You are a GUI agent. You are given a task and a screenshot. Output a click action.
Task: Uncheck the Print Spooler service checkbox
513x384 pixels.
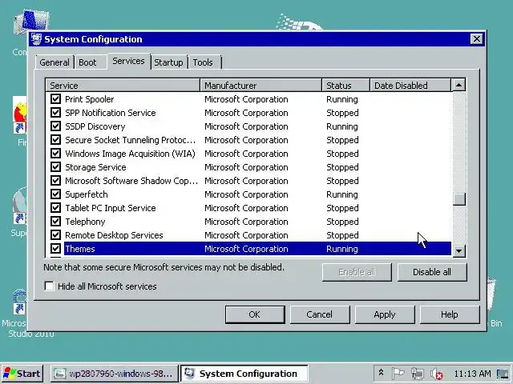coord(55,98)
